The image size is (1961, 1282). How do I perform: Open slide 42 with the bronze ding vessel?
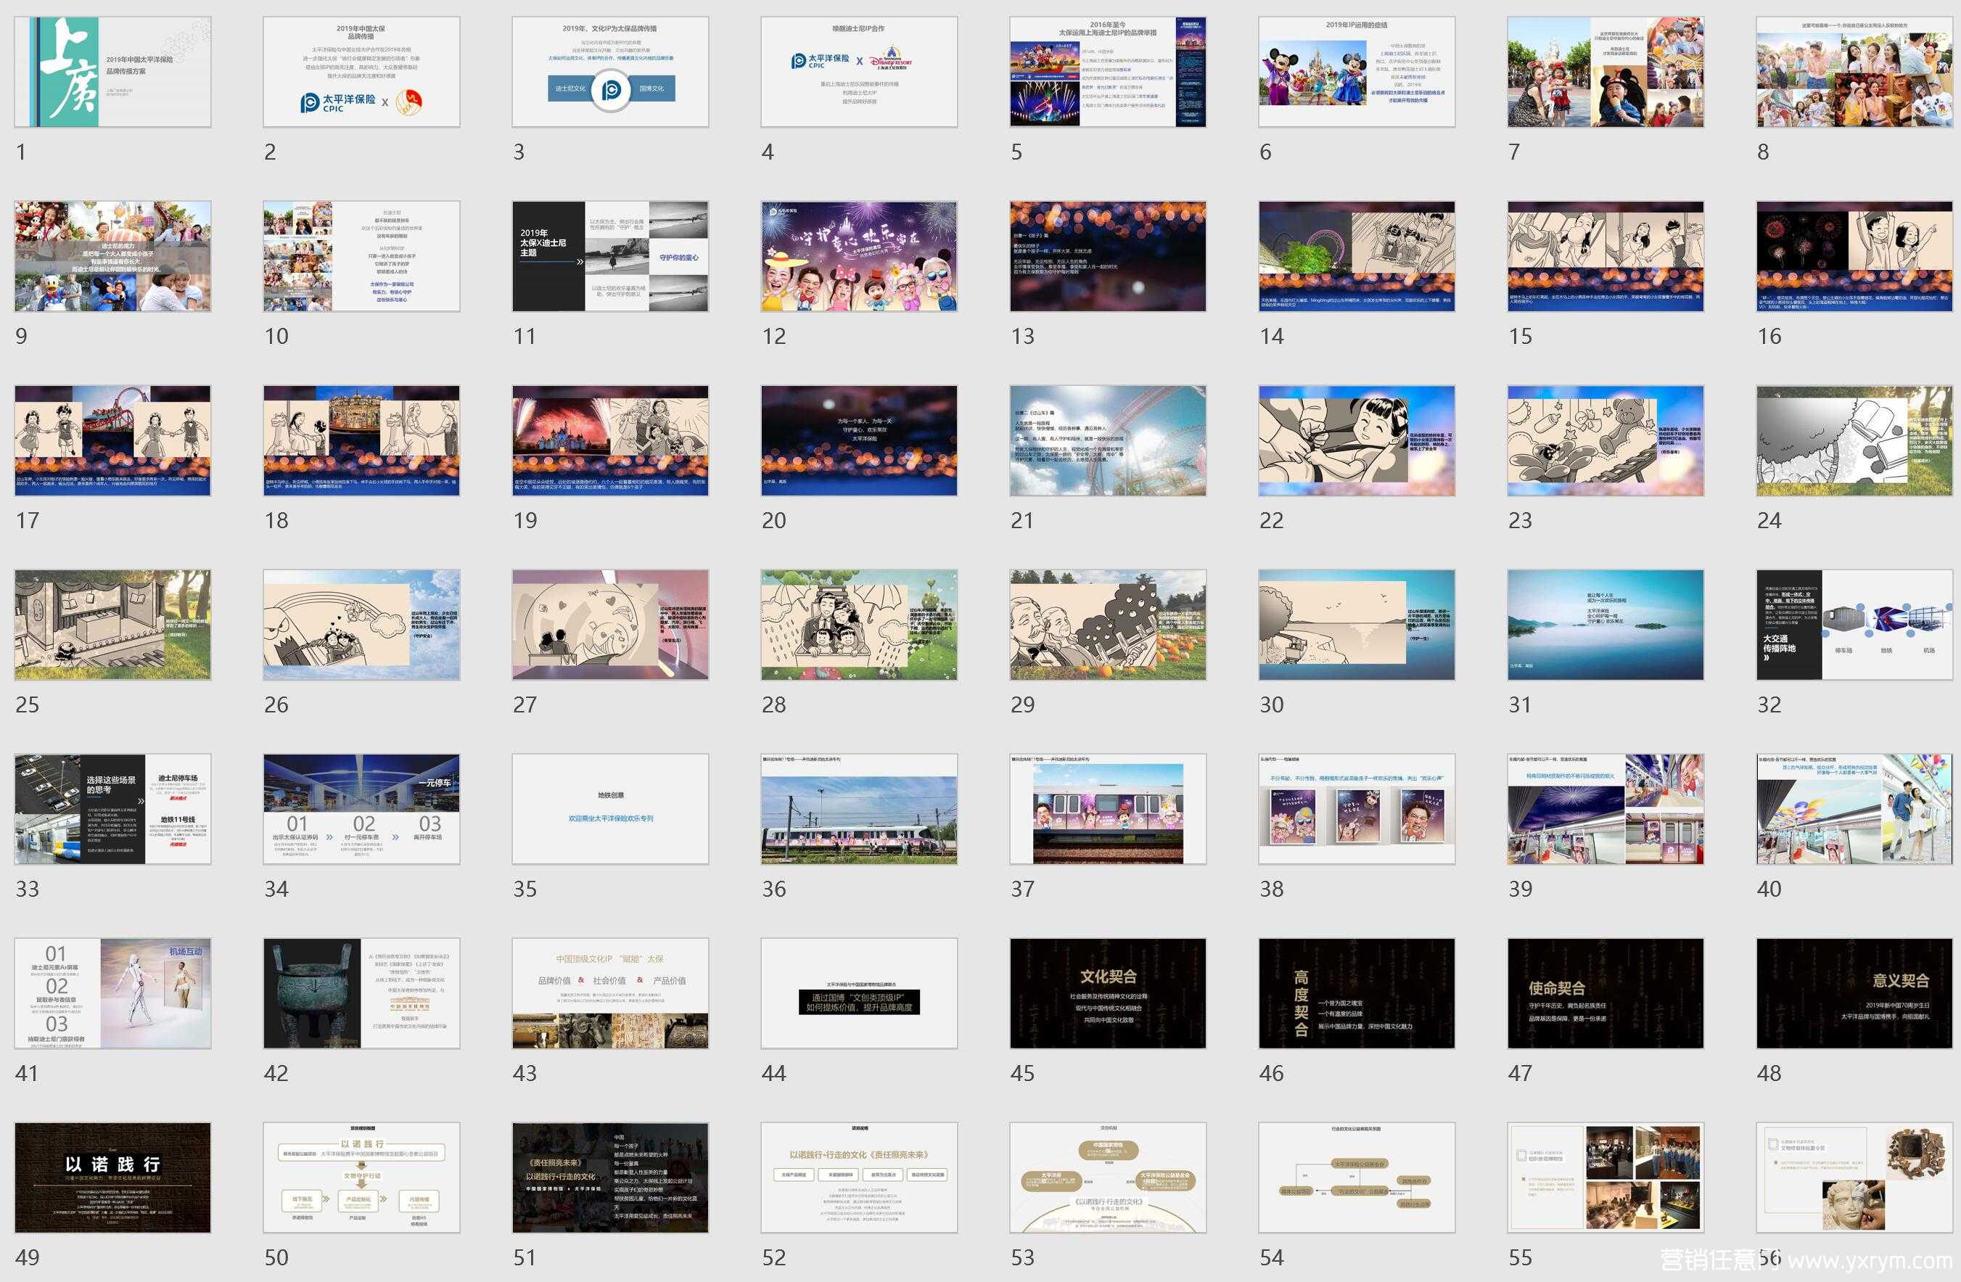(362, 995)
